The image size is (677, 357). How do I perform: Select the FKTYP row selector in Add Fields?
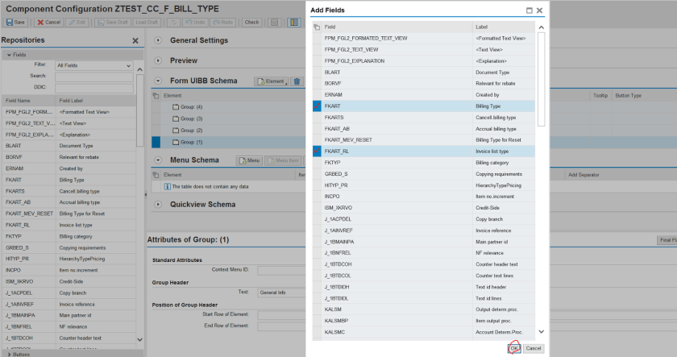coord(317,163)
